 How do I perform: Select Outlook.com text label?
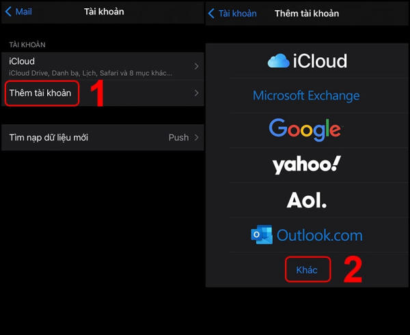point(320,235)
